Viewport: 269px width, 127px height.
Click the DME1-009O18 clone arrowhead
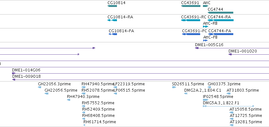click(x=14, y=80)
